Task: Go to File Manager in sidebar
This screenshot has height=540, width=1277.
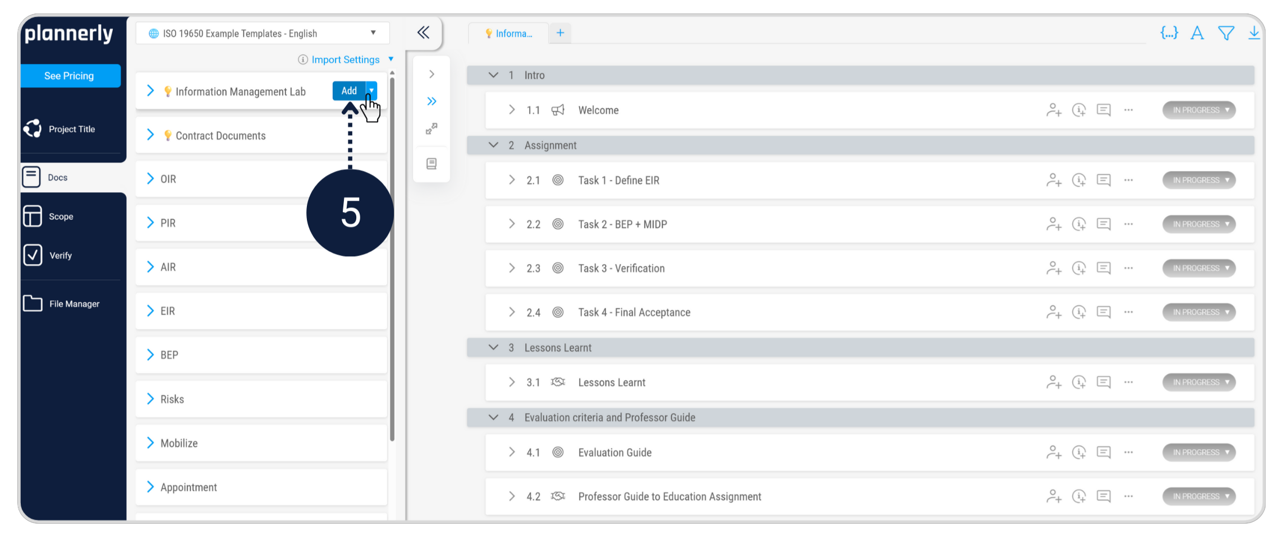Action: tap(74, 304)
